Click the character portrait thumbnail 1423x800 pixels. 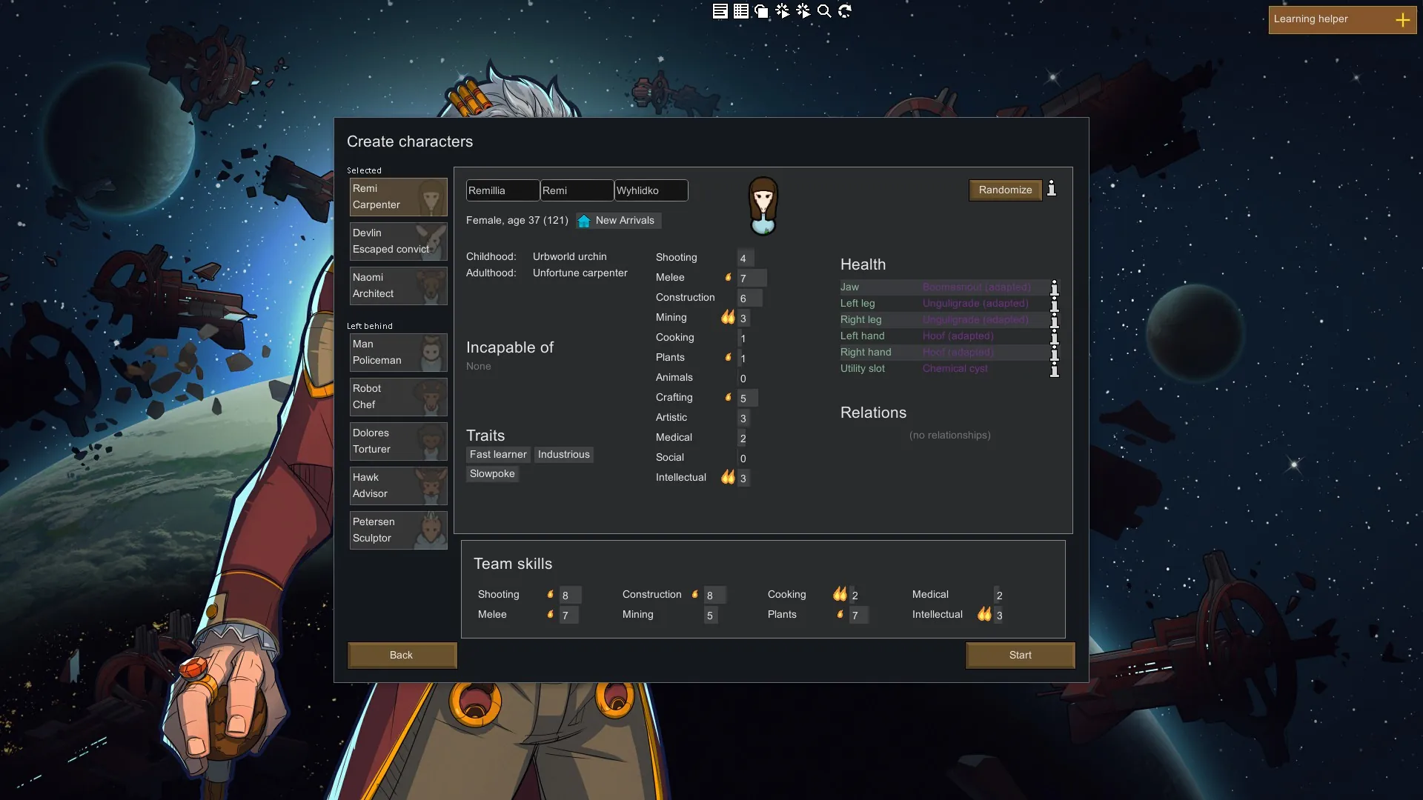click(x=763, y=206)
